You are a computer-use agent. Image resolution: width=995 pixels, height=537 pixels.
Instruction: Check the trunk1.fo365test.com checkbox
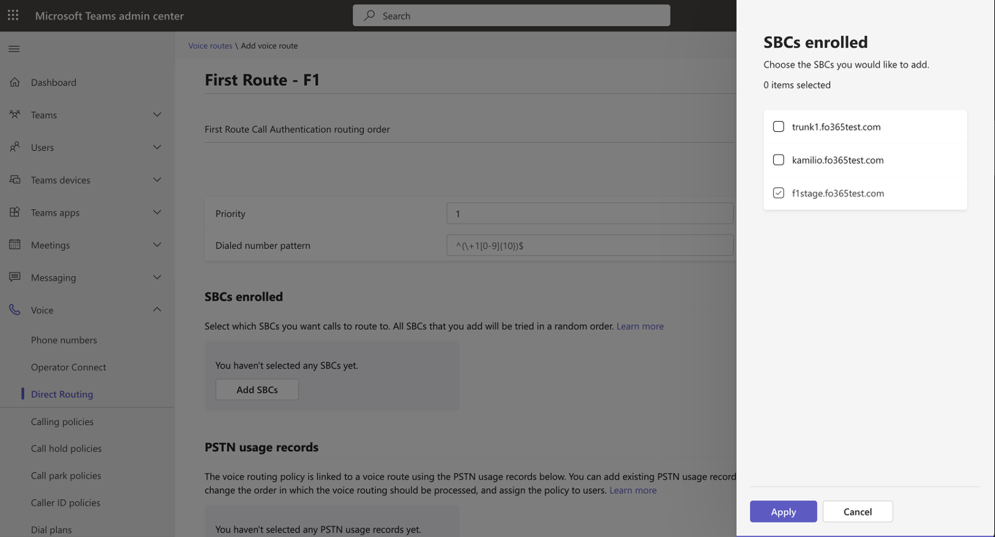point(778,127)
